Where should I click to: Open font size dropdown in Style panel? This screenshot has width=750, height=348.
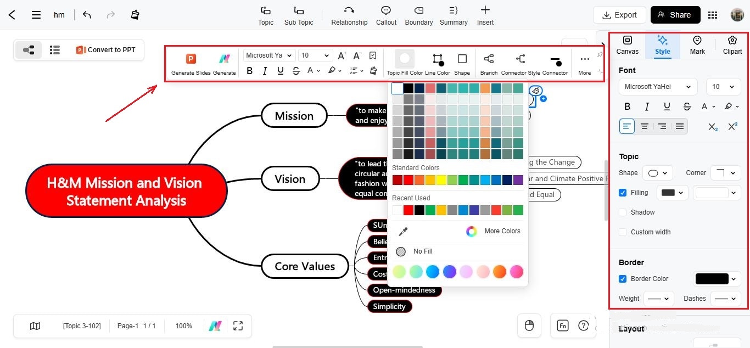723,87
